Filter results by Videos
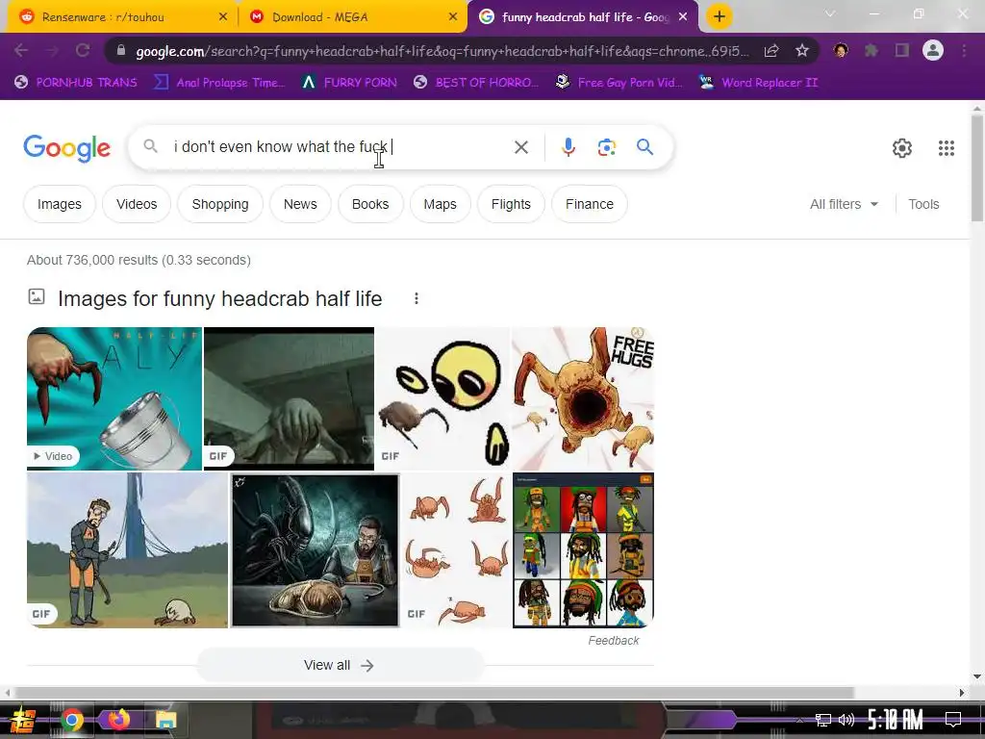The height and width of the screenshot is (739, 985). point(137,204)
